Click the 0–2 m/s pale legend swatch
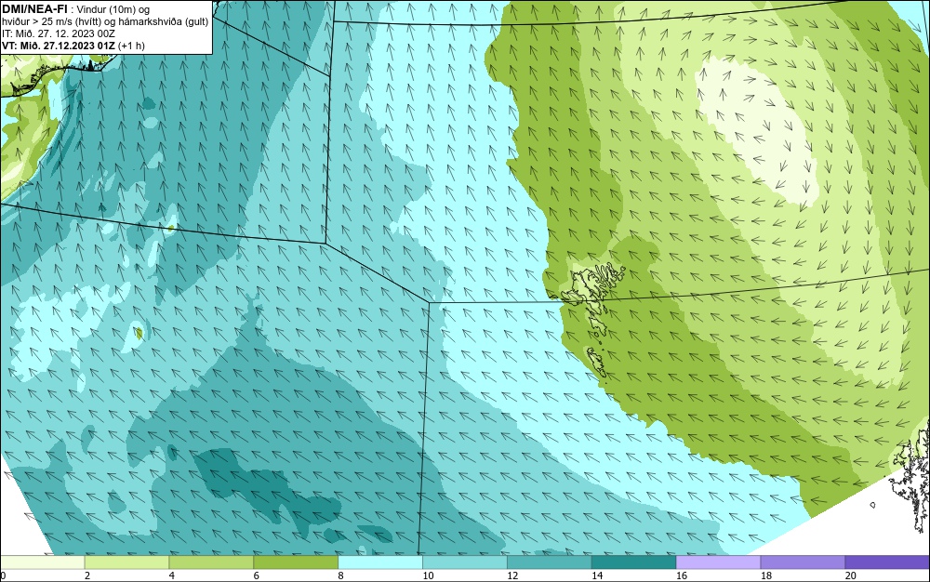This screenshot has height=582, width=930. pos(42,562)
